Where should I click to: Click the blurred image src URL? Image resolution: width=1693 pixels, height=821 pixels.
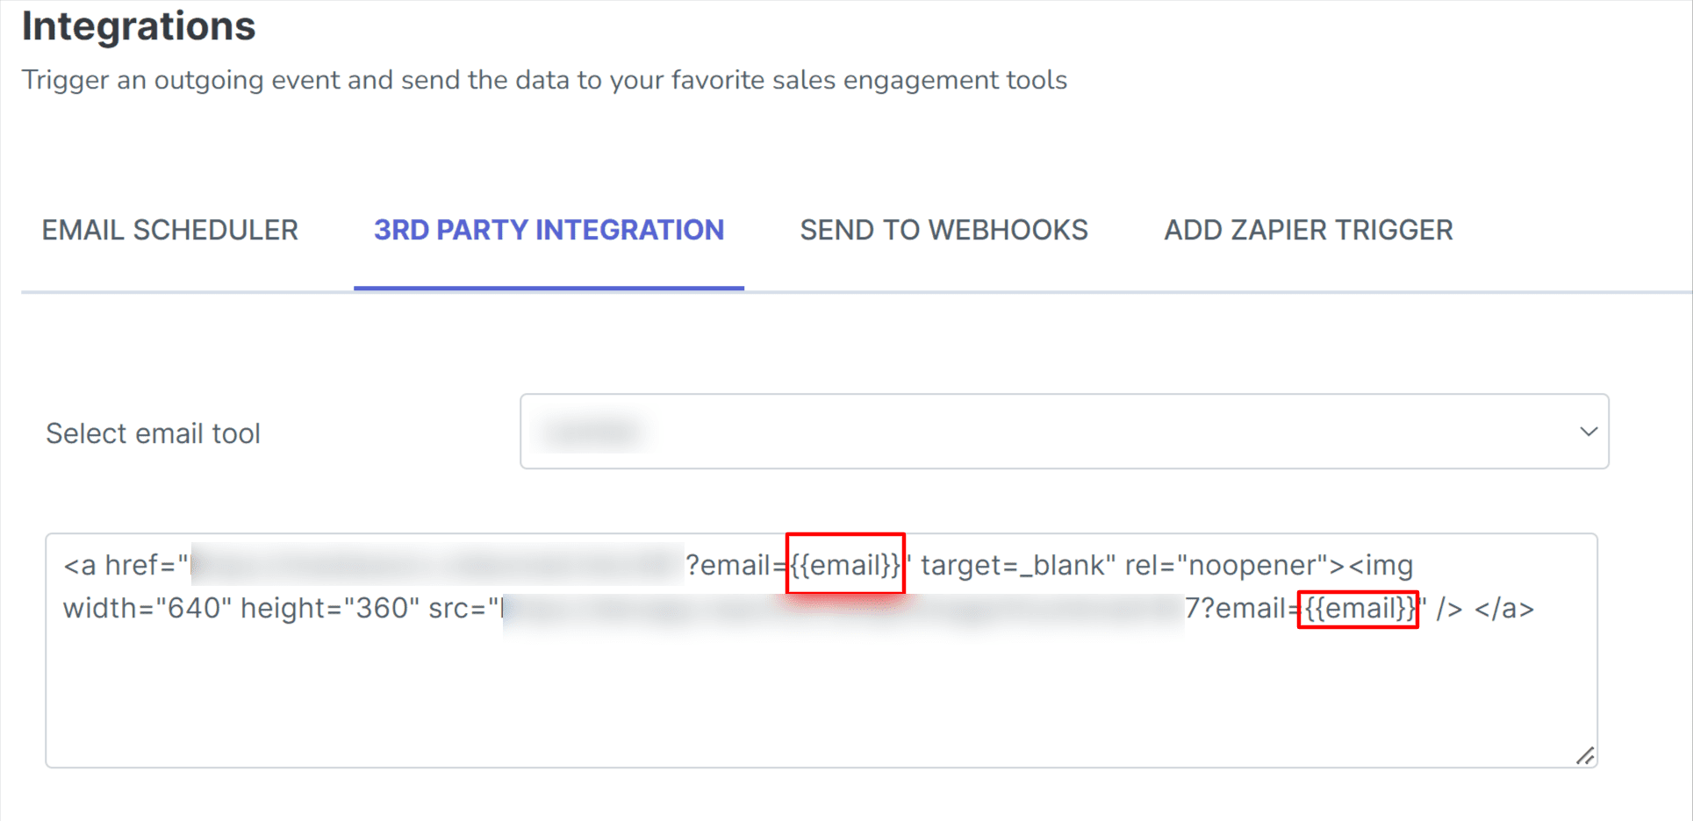tap(843, 609)
